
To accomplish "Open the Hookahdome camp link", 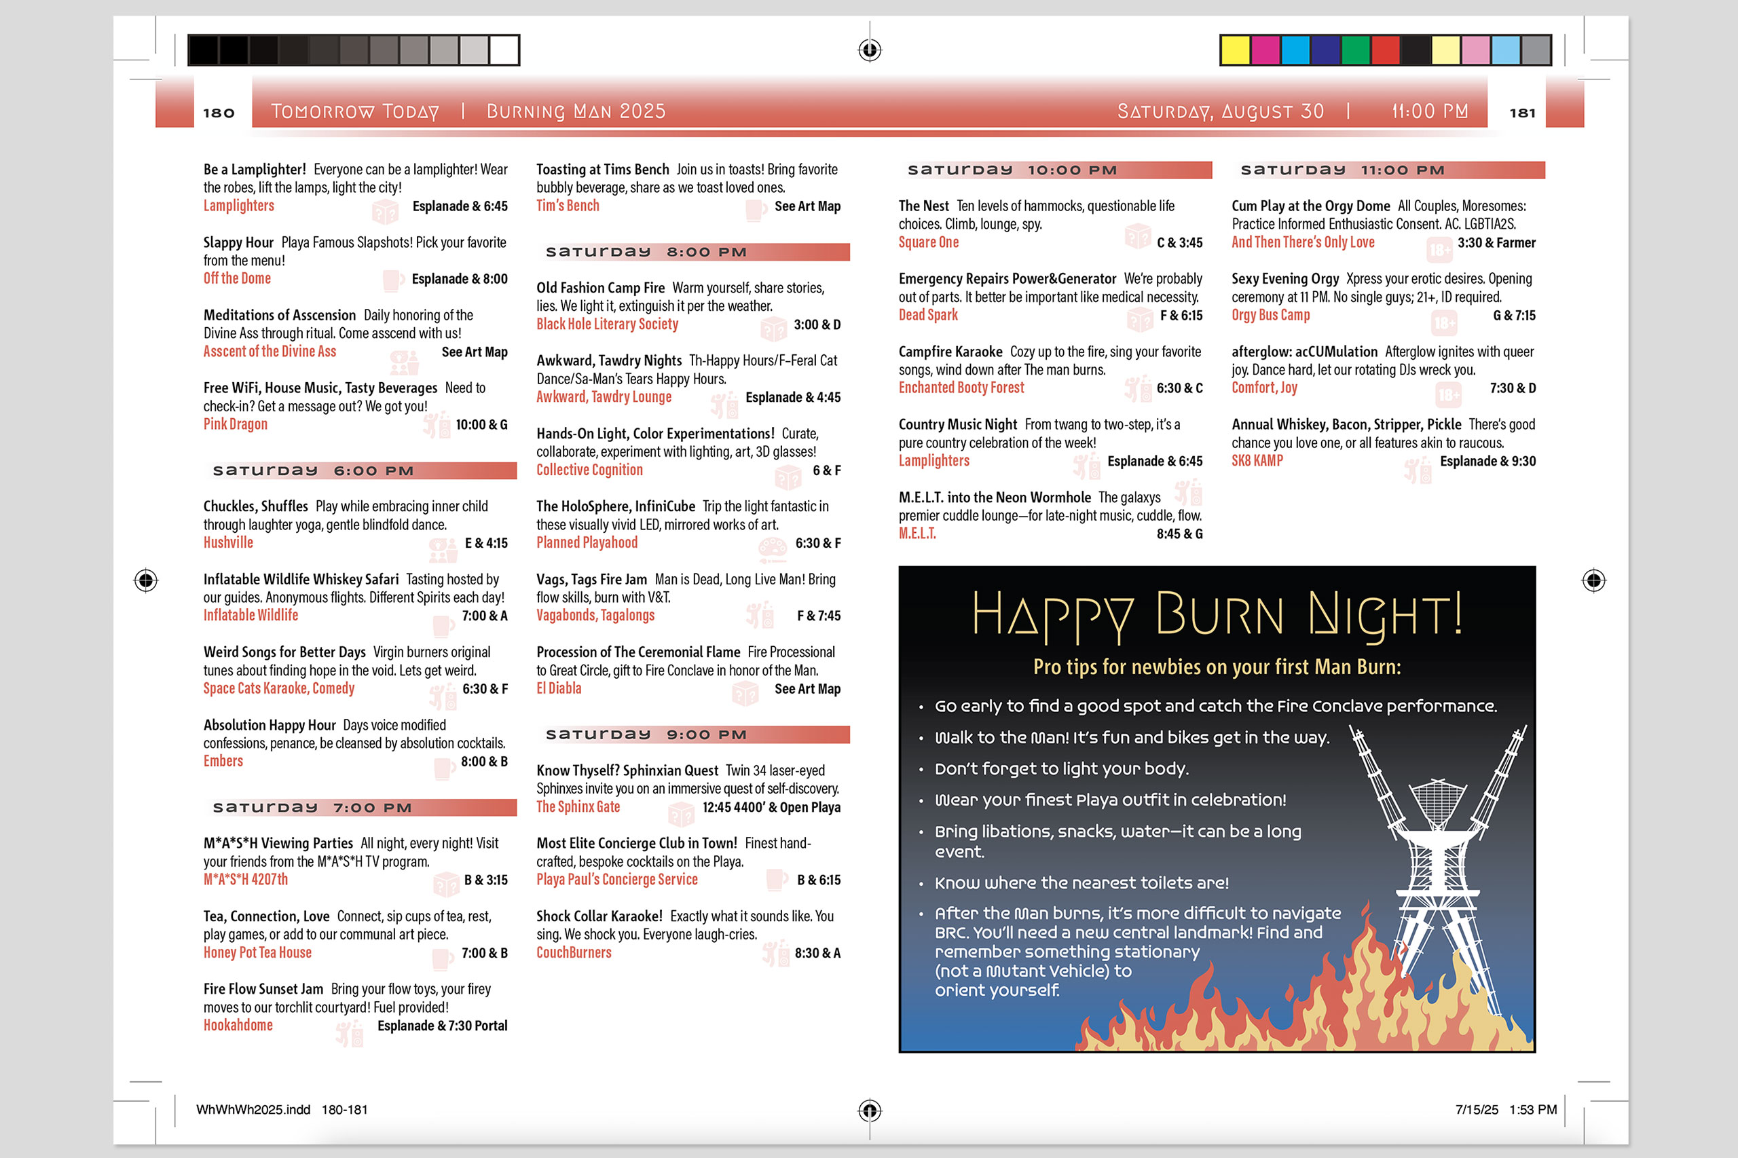I will [x=238, y=1025].
